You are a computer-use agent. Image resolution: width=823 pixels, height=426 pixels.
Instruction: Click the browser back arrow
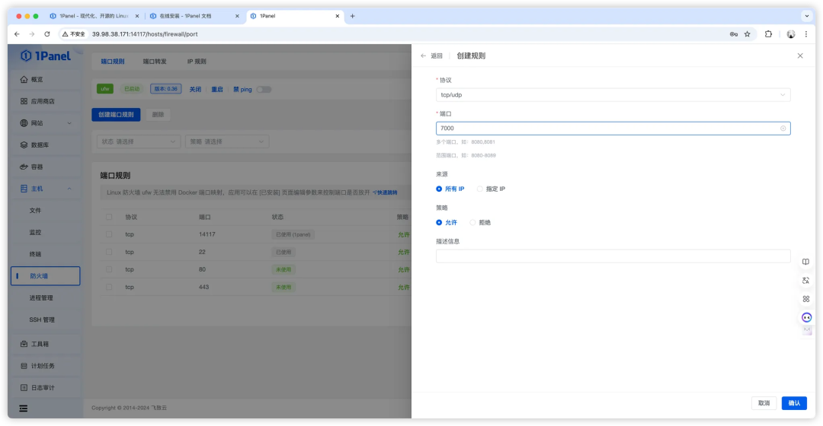(17, 34)
